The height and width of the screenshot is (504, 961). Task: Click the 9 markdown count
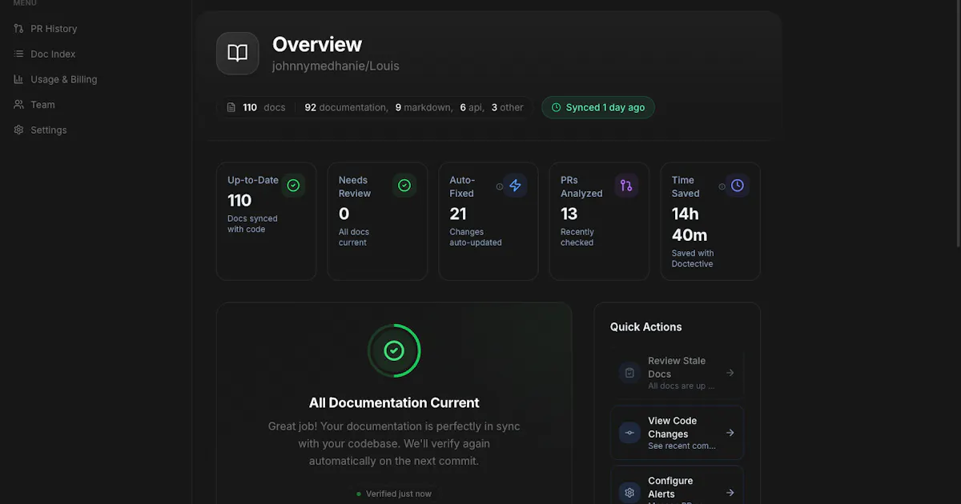click(x=424, y=107)
